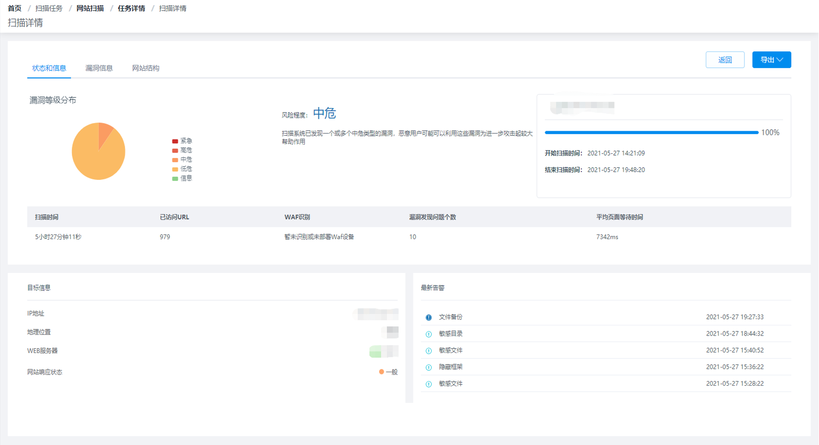Toggle 高危 legend item in chart
This screenshot has height=445, width=819.
point(182,150)
